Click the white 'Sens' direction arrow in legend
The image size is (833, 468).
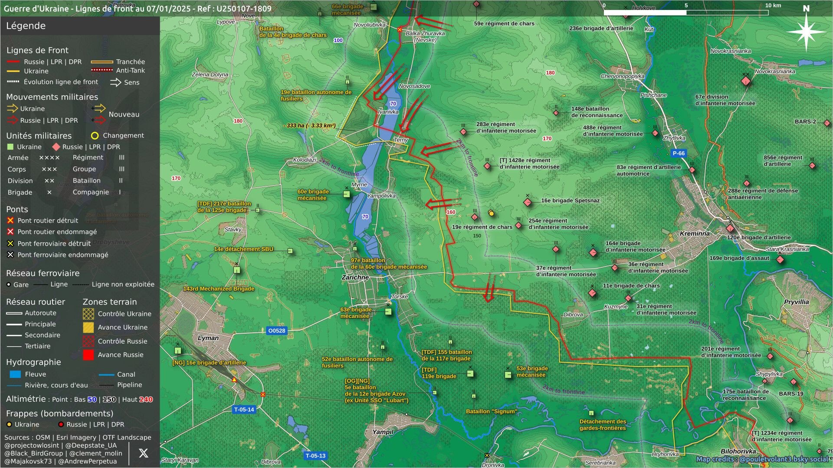click(x=116, y=82)
